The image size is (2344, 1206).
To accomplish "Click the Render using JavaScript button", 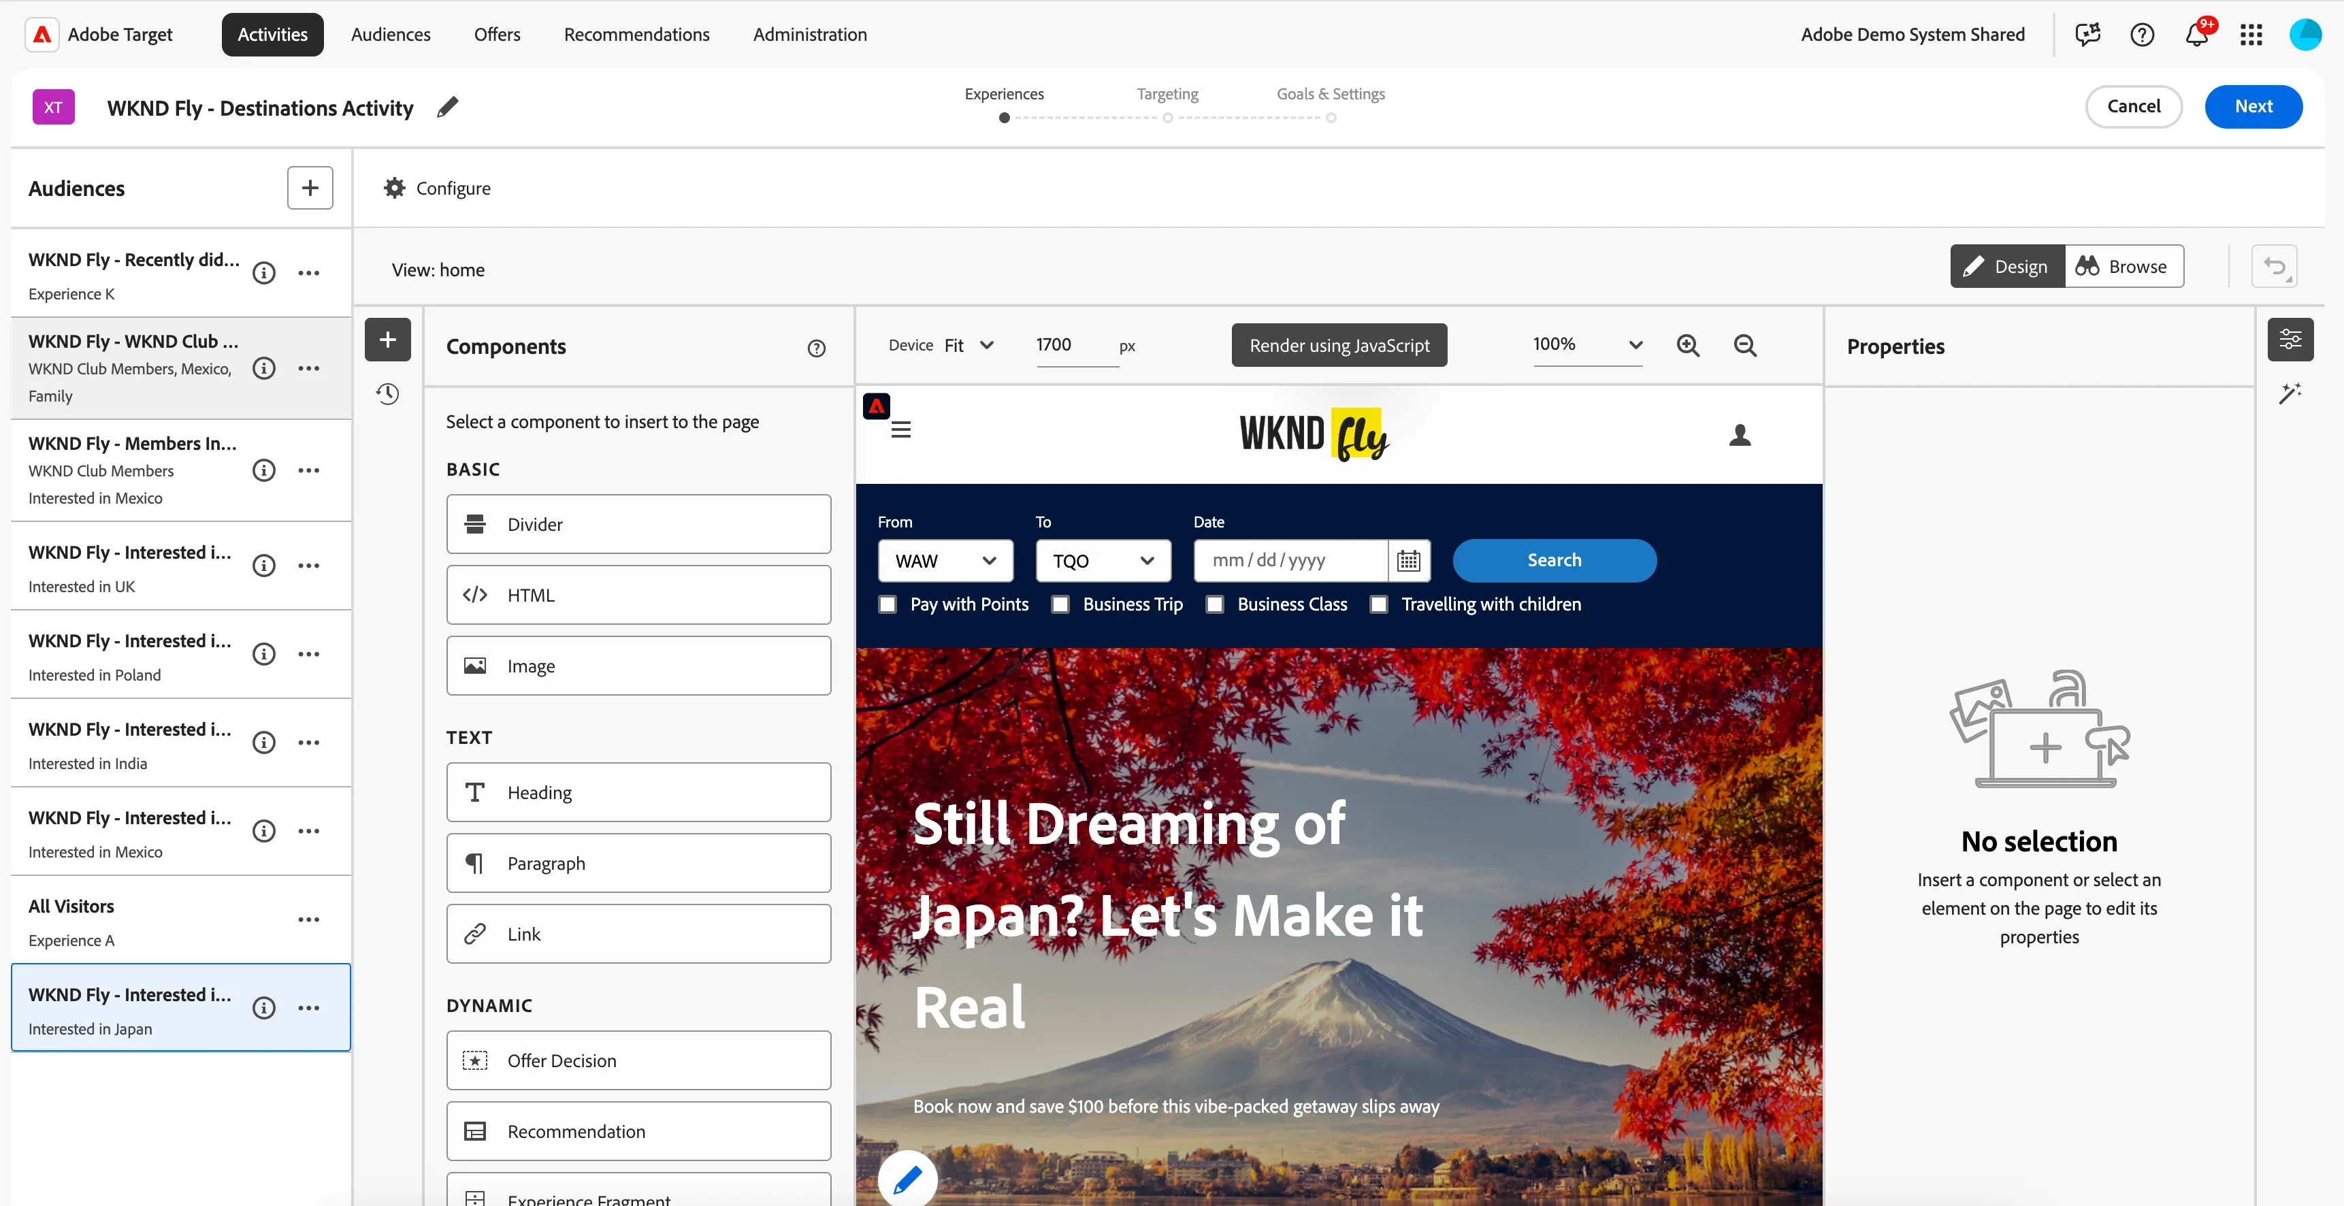I will (x=1339, y=345).
